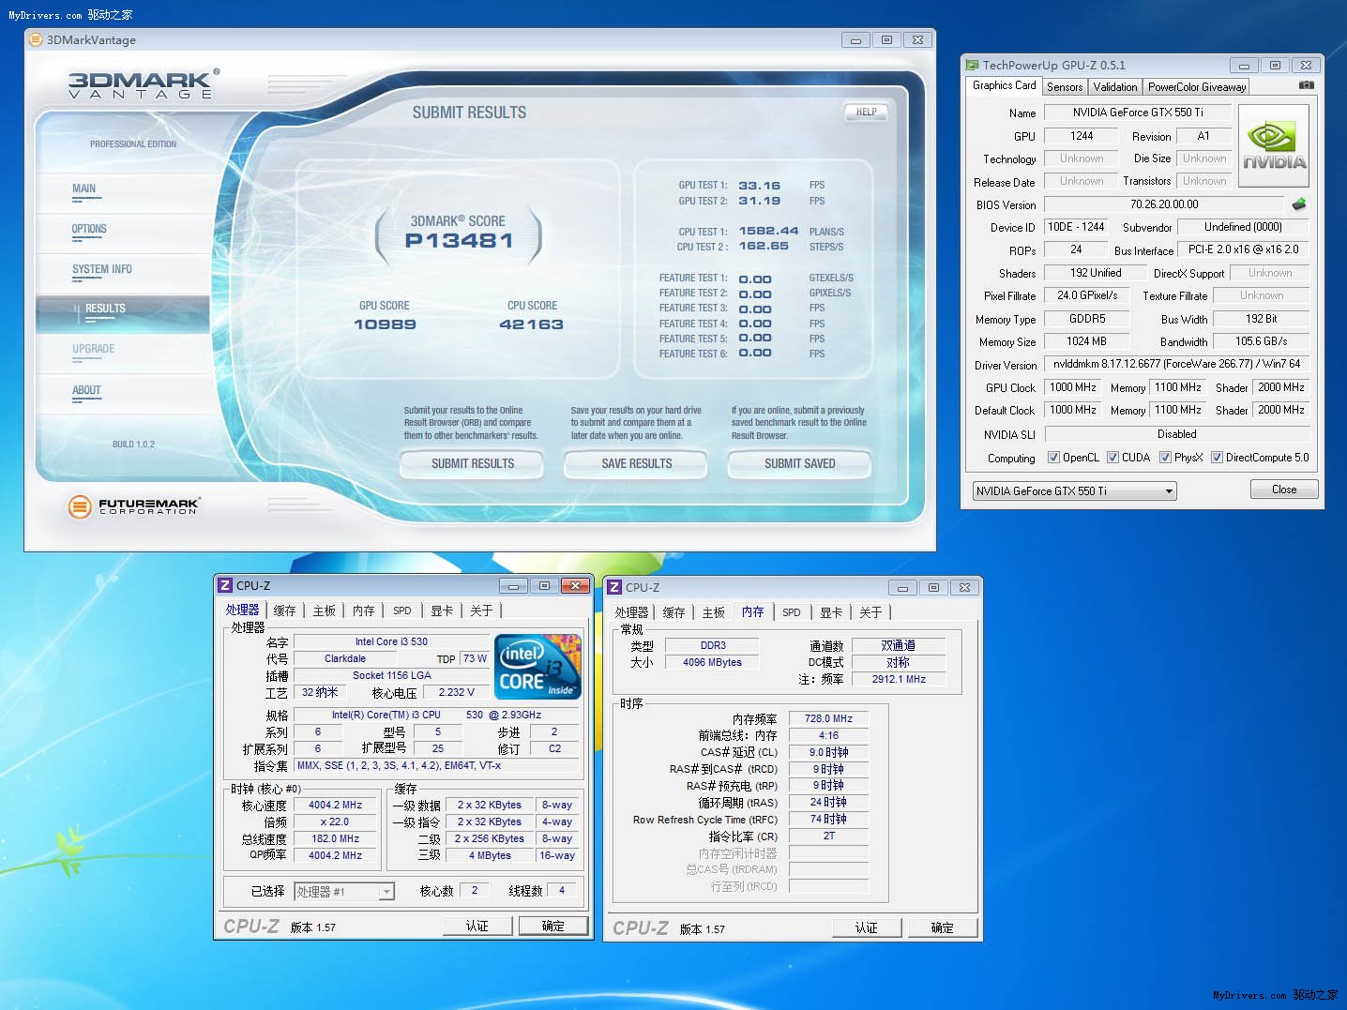This screenshot has height=1010, width=1347.
Task: Click the GPU-Z title bar icon
Action: tap(973, 65)
